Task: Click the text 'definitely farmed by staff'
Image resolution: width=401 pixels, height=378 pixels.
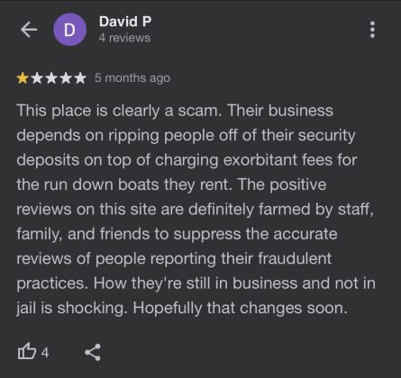Action: point(280,209)
